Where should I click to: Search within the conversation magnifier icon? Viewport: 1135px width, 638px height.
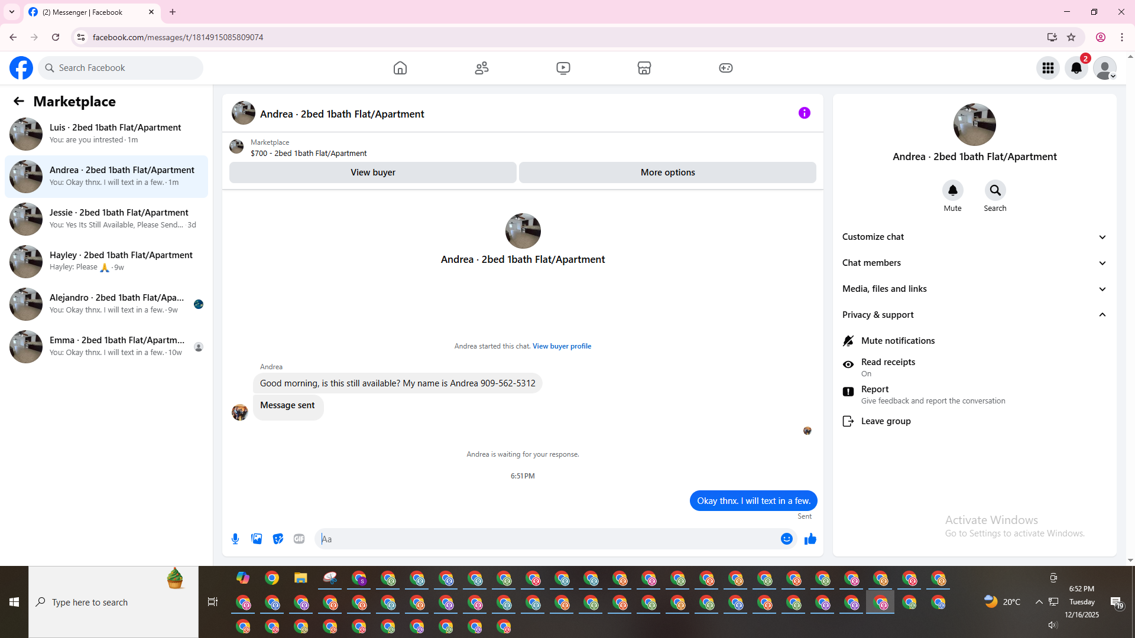pyautogui.click(x=995, y=190)
